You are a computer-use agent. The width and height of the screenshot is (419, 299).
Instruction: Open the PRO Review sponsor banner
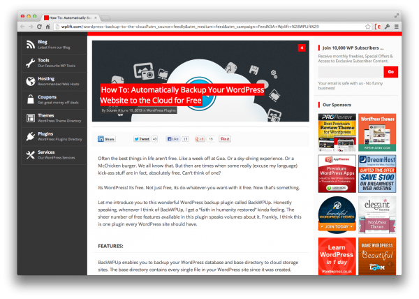click(x=337, y=133)
